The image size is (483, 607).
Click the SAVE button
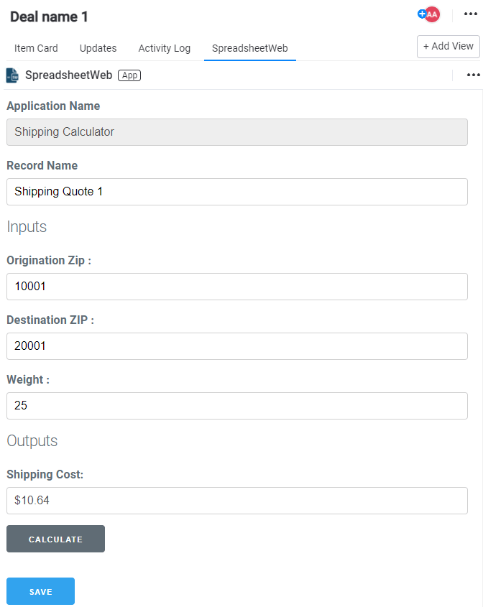coord(41,591)
